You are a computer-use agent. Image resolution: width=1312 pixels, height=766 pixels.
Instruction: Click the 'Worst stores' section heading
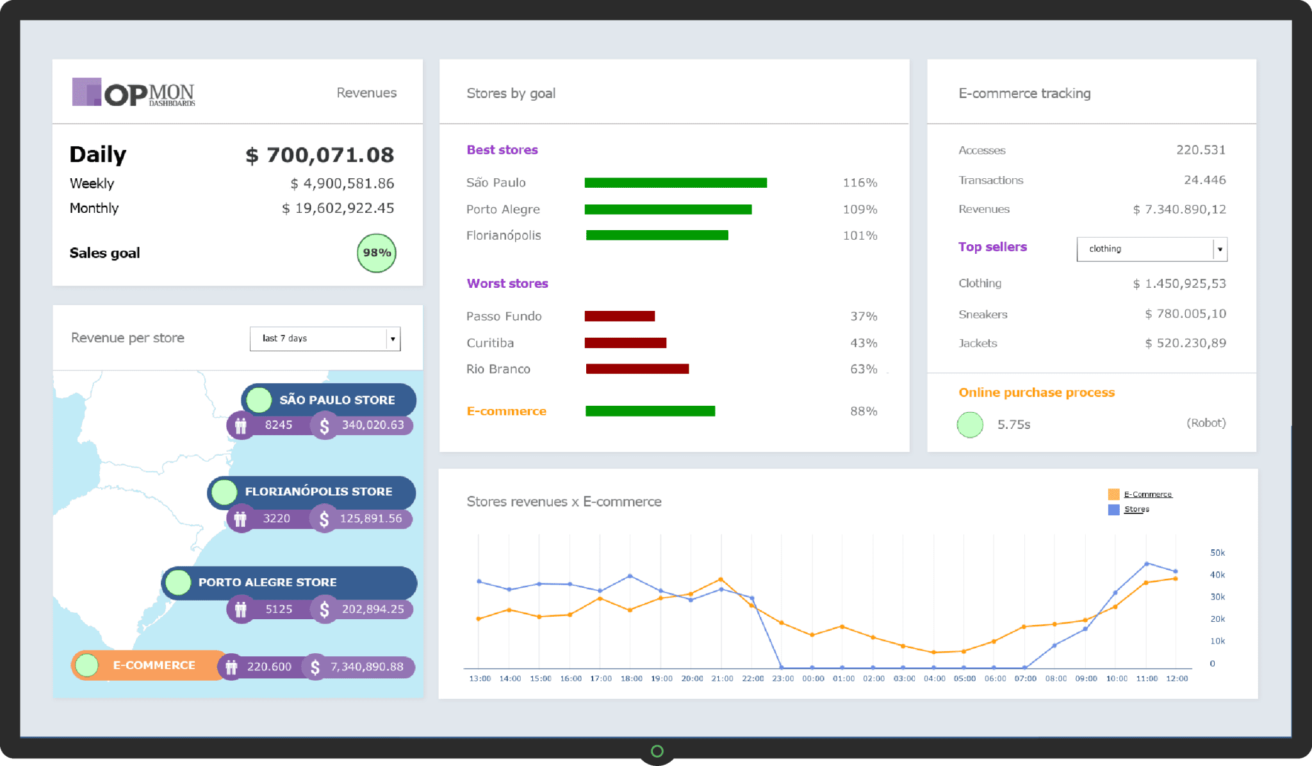[507, 283]
